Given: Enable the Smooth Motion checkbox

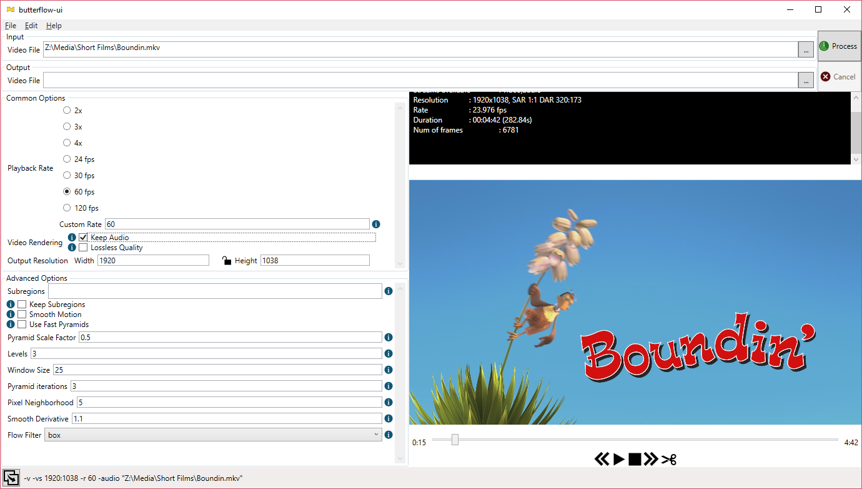Looking at the screenshot, I should coord(22,315).
